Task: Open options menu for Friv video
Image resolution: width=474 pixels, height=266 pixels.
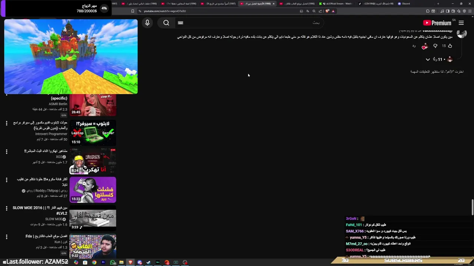Action: click(x=6, y=237)
